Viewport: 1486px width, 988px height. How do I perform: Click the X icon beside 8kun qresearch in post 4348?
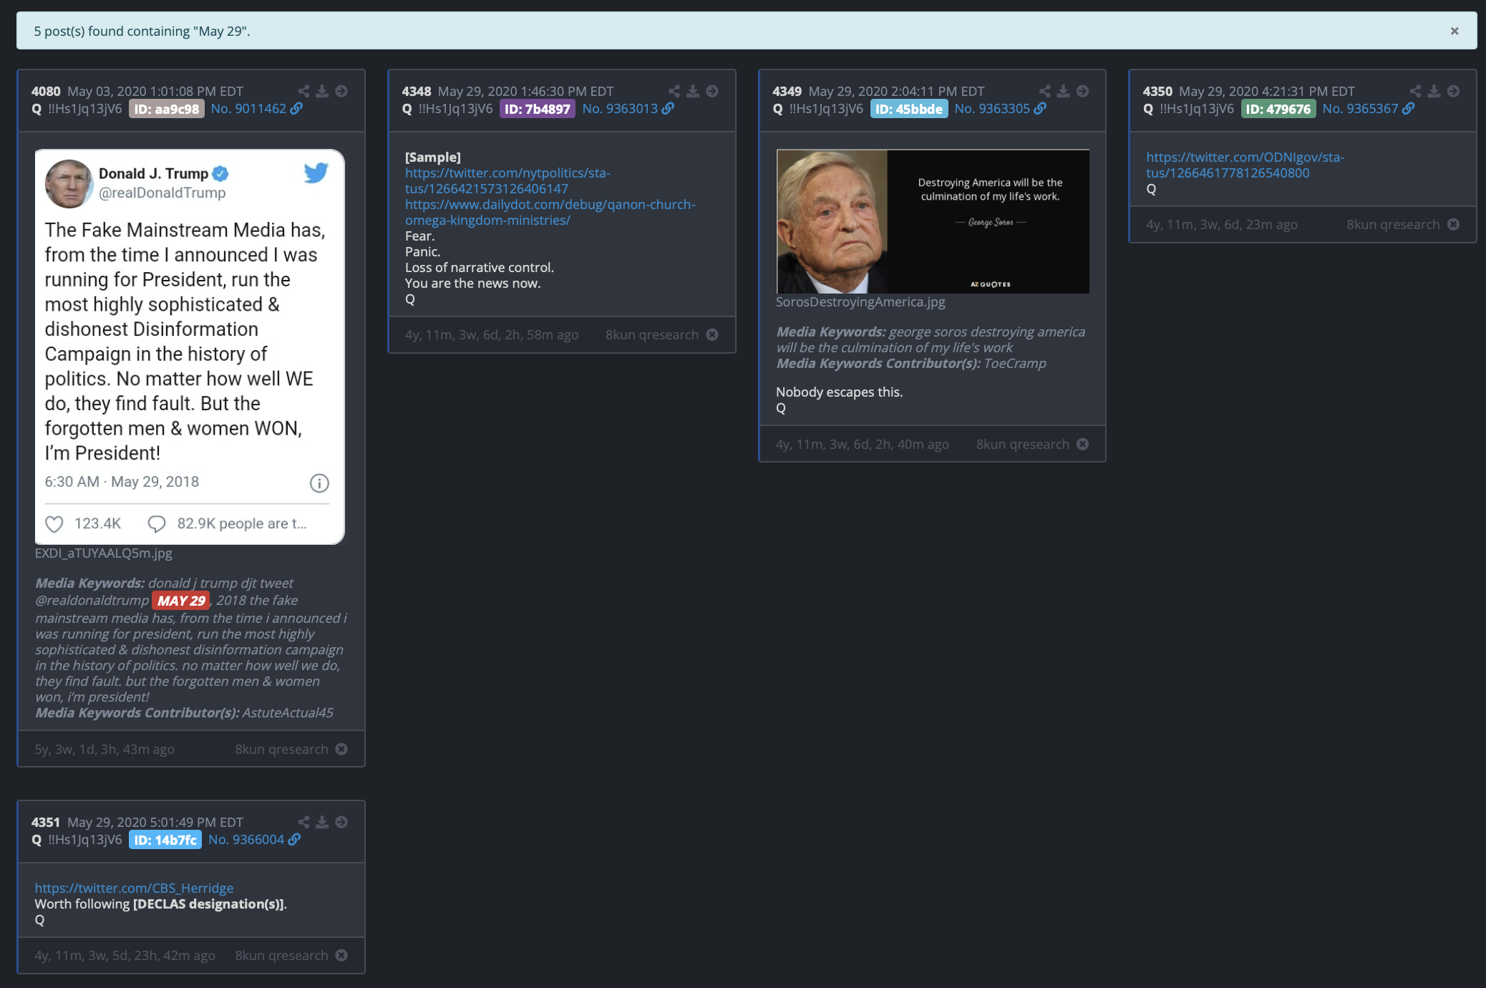pos(712,334)
